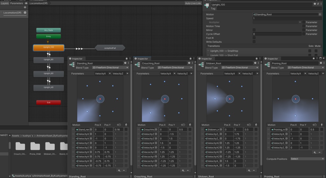Select the Locomotion(Off) layer

click(12, 12)
